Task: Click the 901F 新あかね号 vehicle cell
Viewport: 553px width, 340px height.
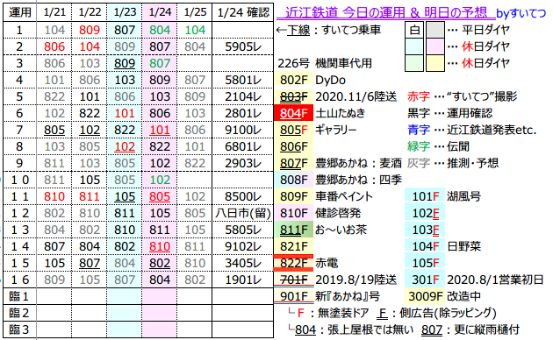Action: point(294,296)
